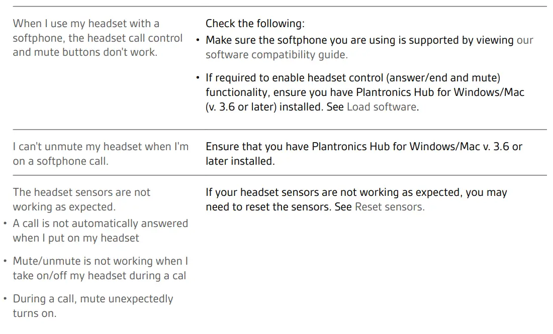Click the bullet before 'Make sure the softphone'
Screen dimensions: 553x334
[198, 41]
